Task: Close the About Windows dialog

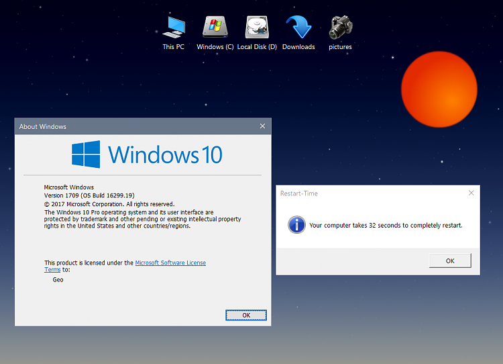Action: [262, 126]
